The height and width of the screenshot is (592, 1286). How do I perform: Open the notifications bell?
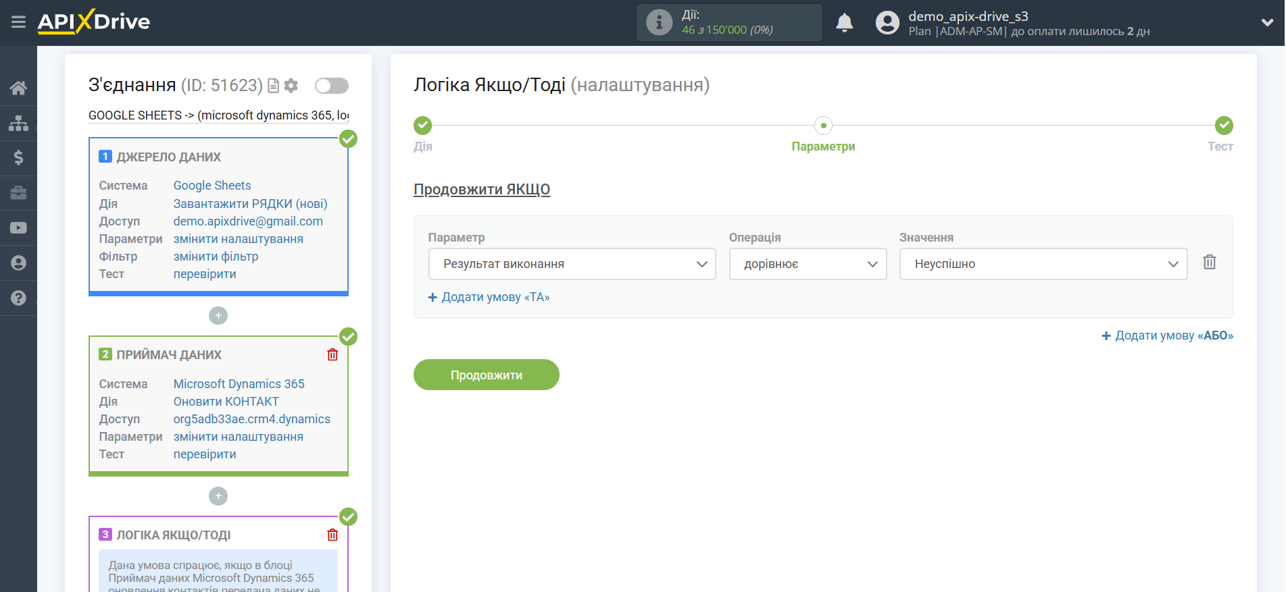coord(844,23)
